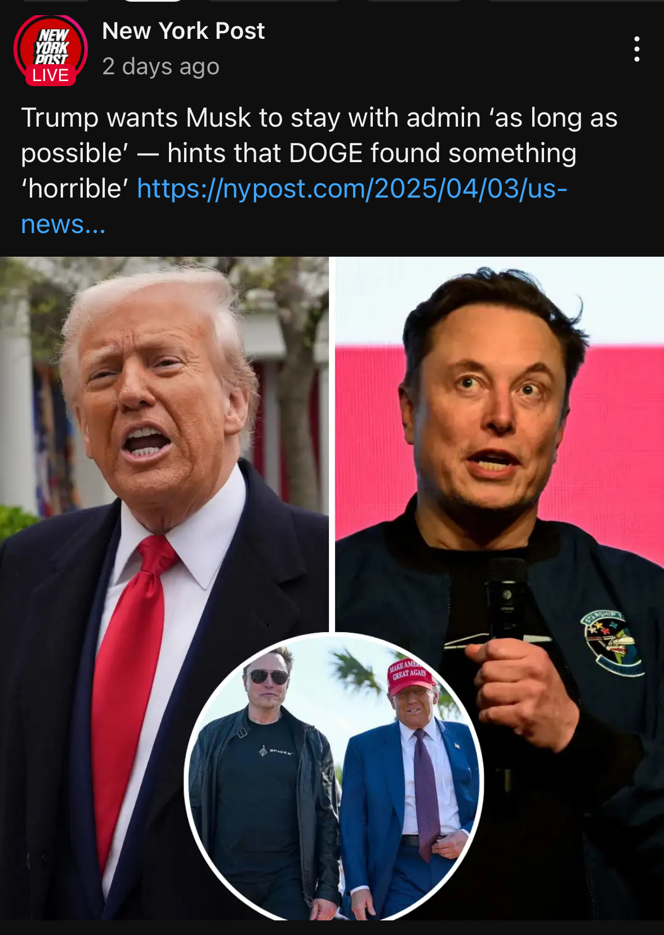This screenshot has width=664, height=935.
Task: Select the '2 days ago' timestamp
Action: (161, 67)
